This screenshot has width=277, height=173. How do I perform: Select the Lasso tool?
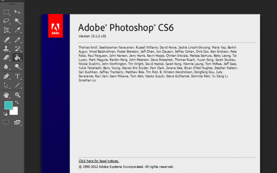pyautogui.click(x=6, y=21)
